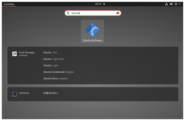
Task: Click the network status icon in top bar
Action: (166, 4)
